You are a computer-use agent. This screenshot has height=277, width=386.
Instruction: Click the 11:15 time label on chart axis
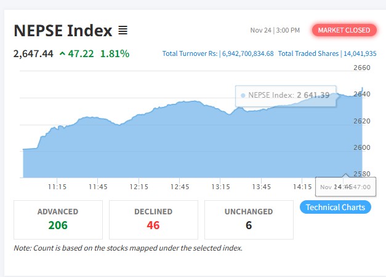tap(57, 186)
